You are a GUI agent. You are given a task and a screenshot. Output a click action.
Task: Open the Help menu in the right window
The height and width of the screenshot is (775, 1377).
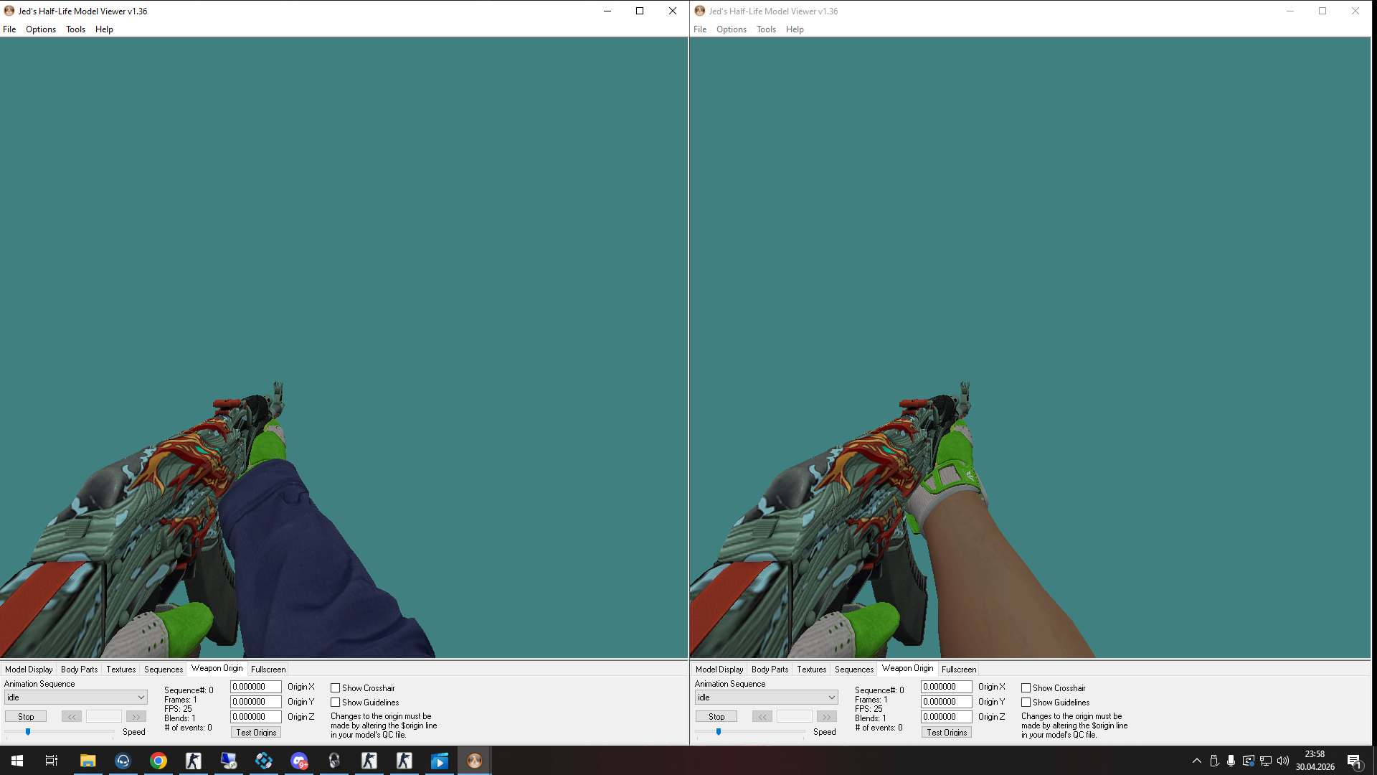click(x=795, y=29)
